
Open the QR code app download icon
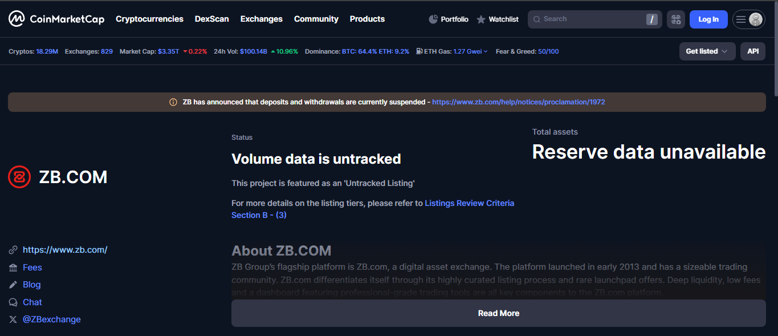[x=676, y=19]
